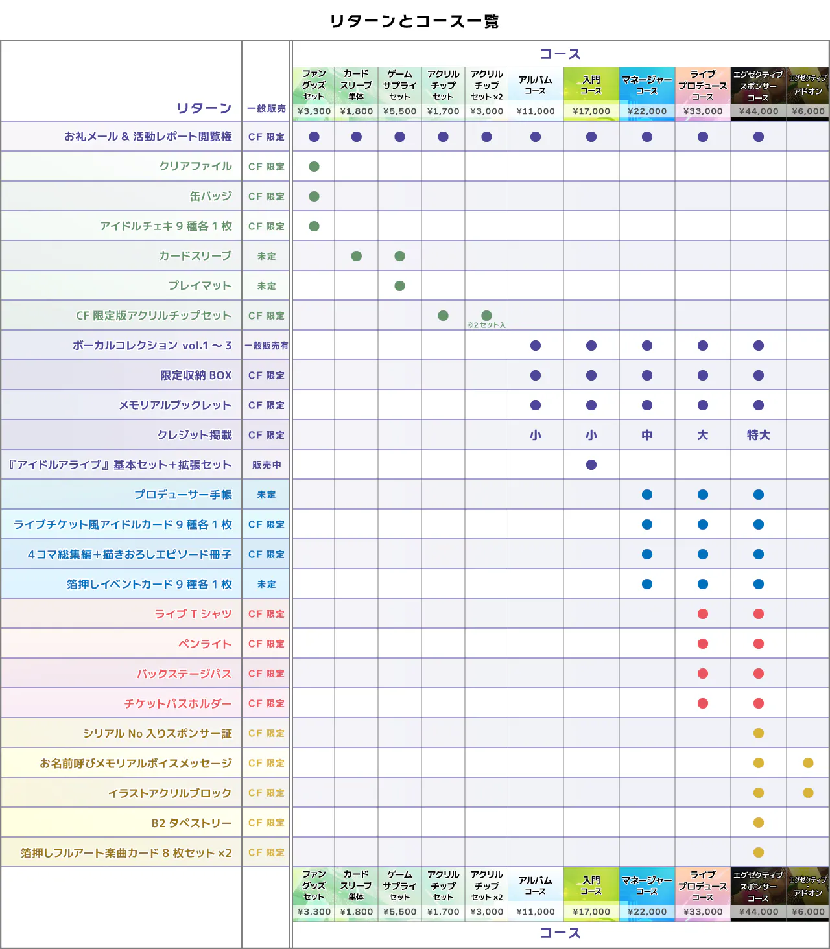
Task: Click the 特大 cell in the クレジット掲載 row
Action: click(759, 435)
